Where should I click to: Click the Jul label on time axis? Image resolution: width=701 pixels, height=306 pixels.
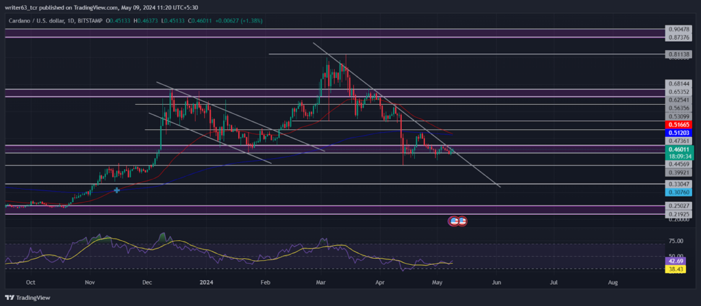click(553, 282)
